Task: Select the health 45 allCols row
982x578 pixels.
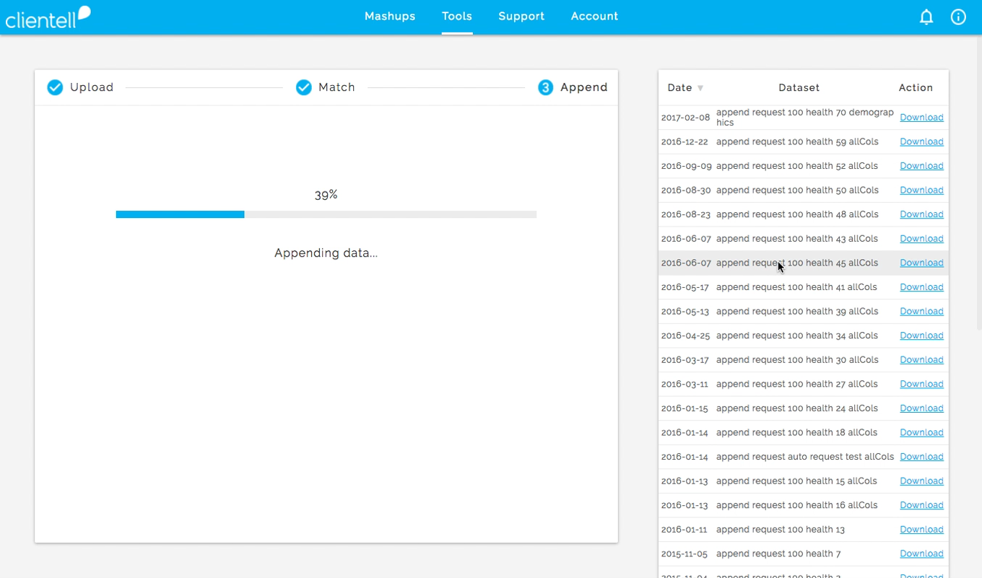Action: [796, 263]
